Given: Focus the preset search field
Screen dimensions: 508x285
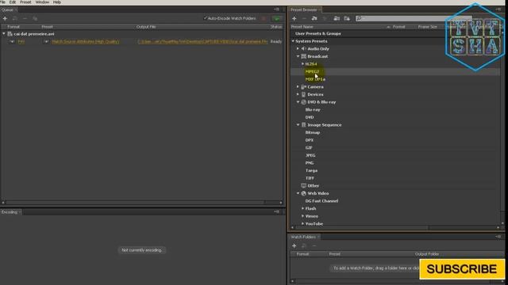Looking at the screenshot, I should (413, 18).
